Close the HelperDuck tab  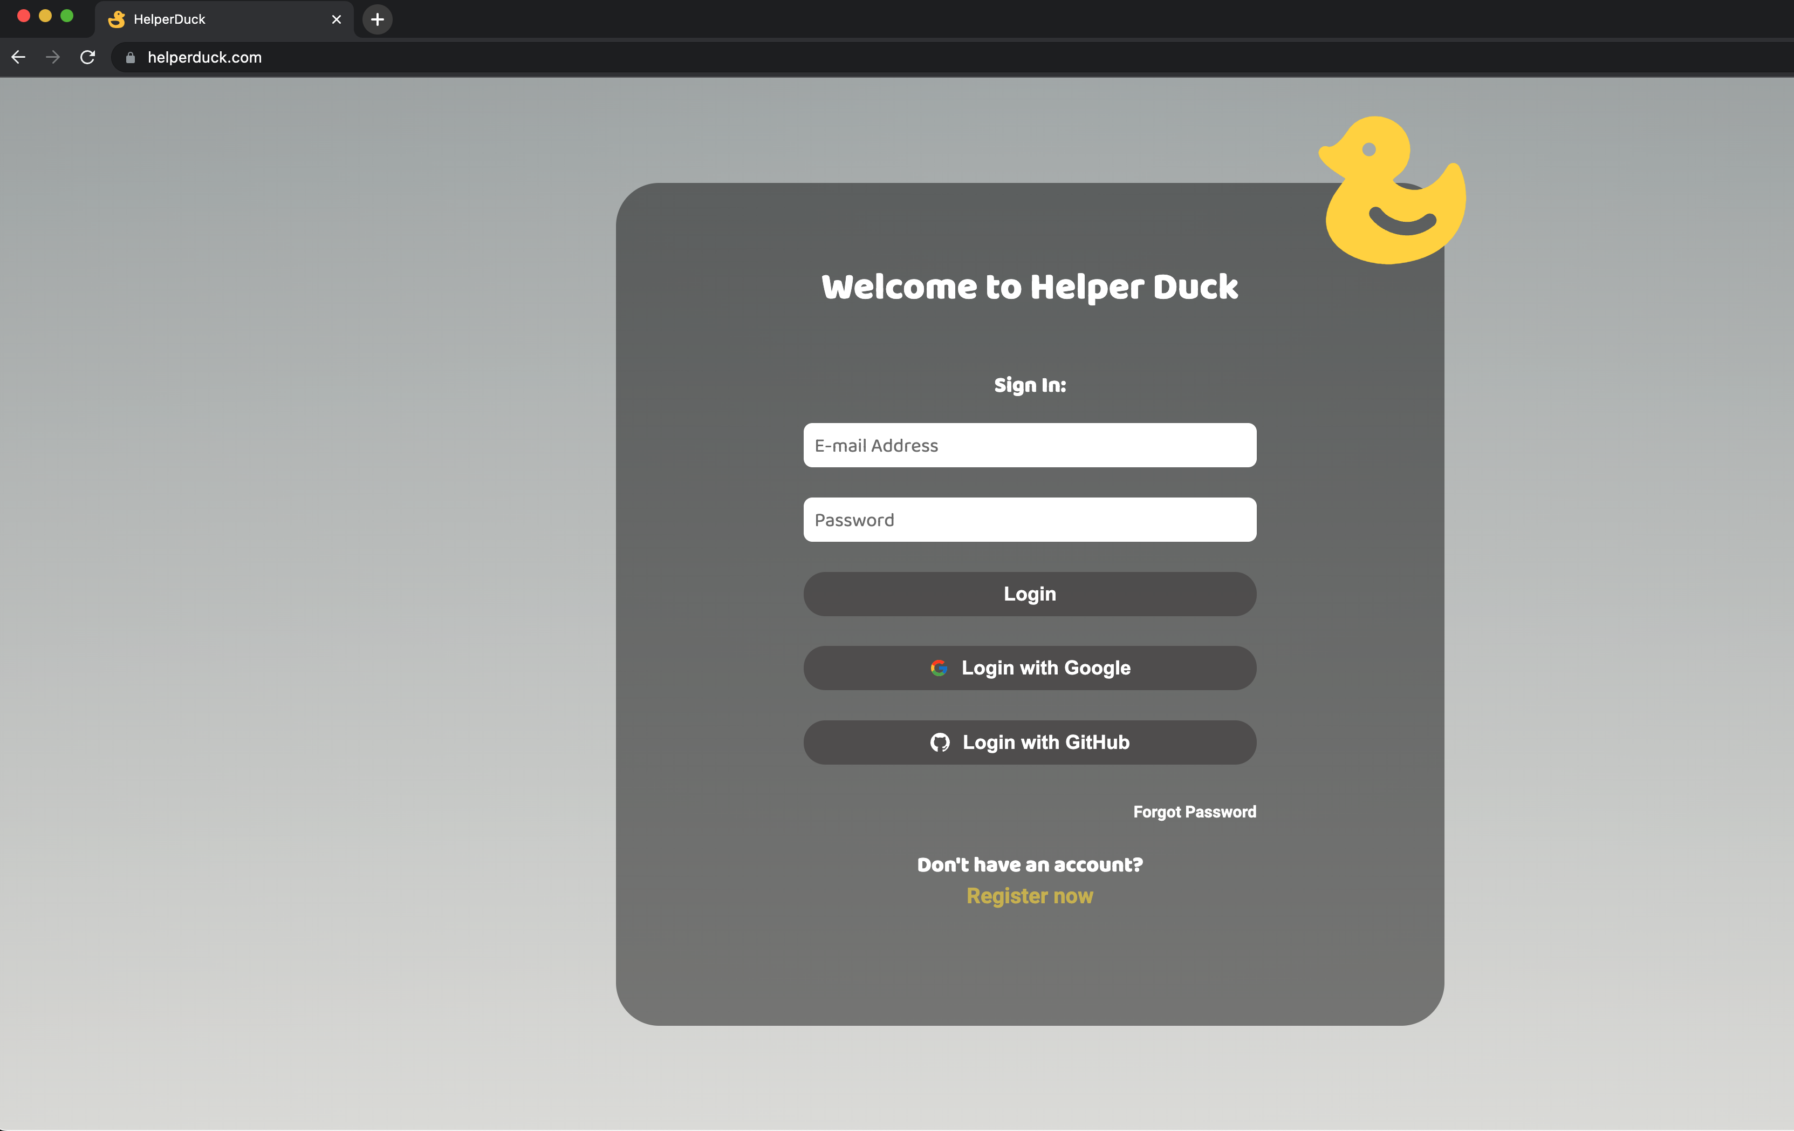click(337, 19)
